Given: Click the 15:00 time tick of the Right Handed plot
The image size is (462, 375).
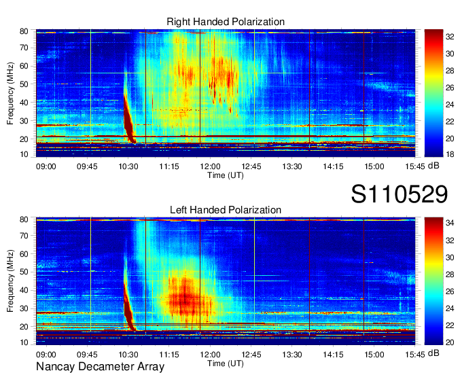Looking at the screenshot, I should click(x=374, y=166).
